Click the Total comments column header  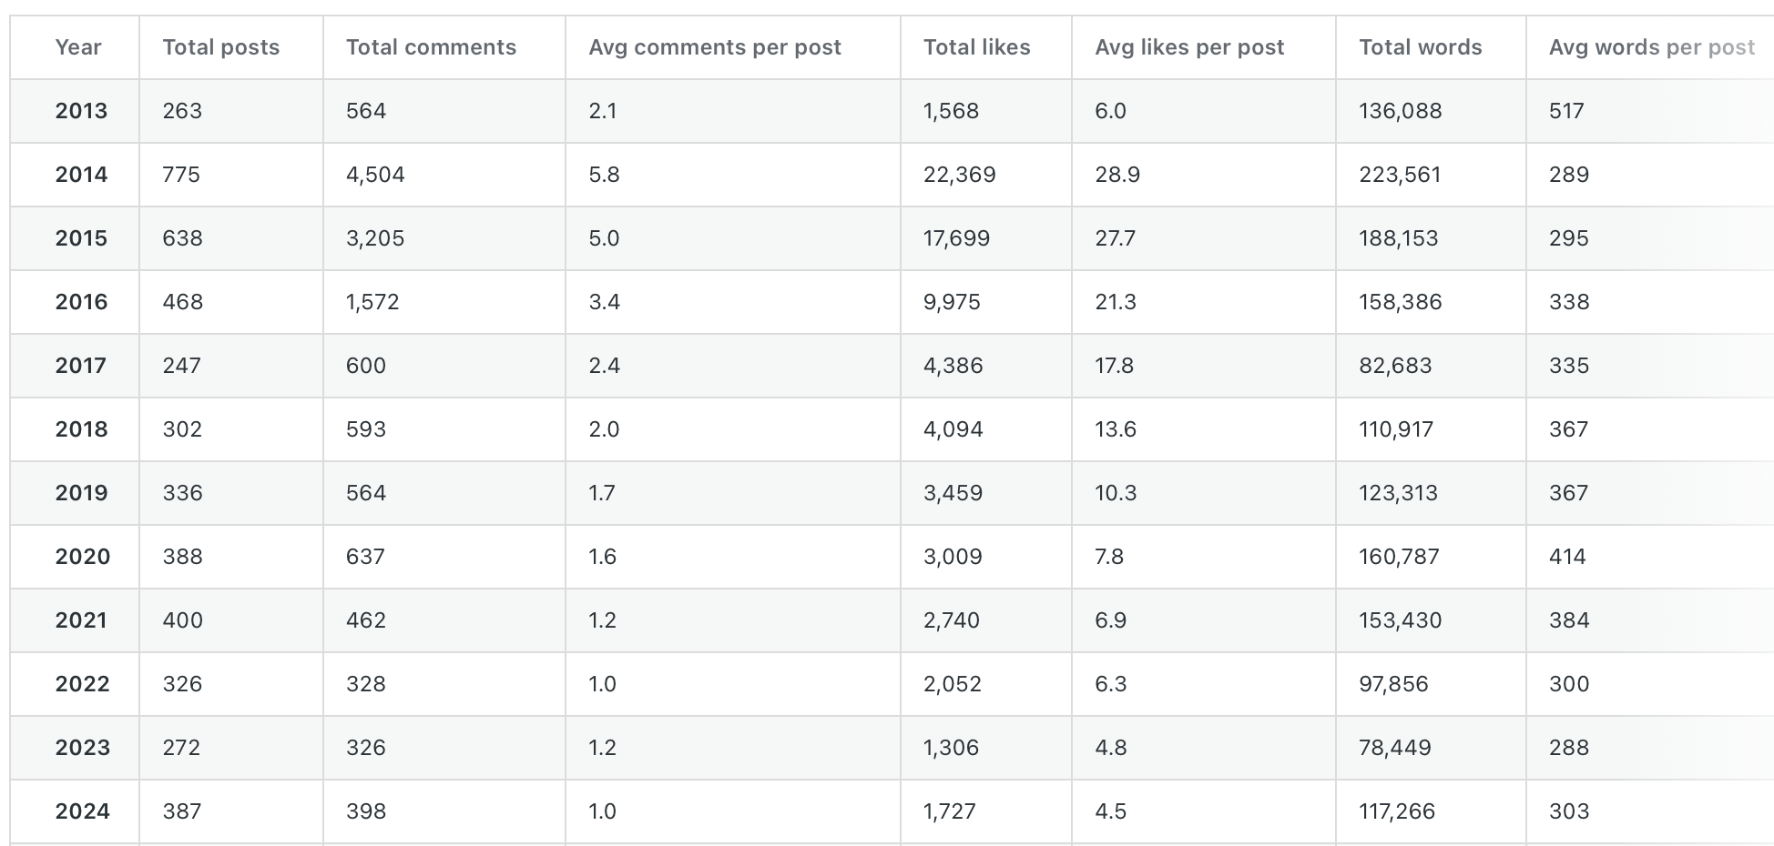(x=431, y=47)
